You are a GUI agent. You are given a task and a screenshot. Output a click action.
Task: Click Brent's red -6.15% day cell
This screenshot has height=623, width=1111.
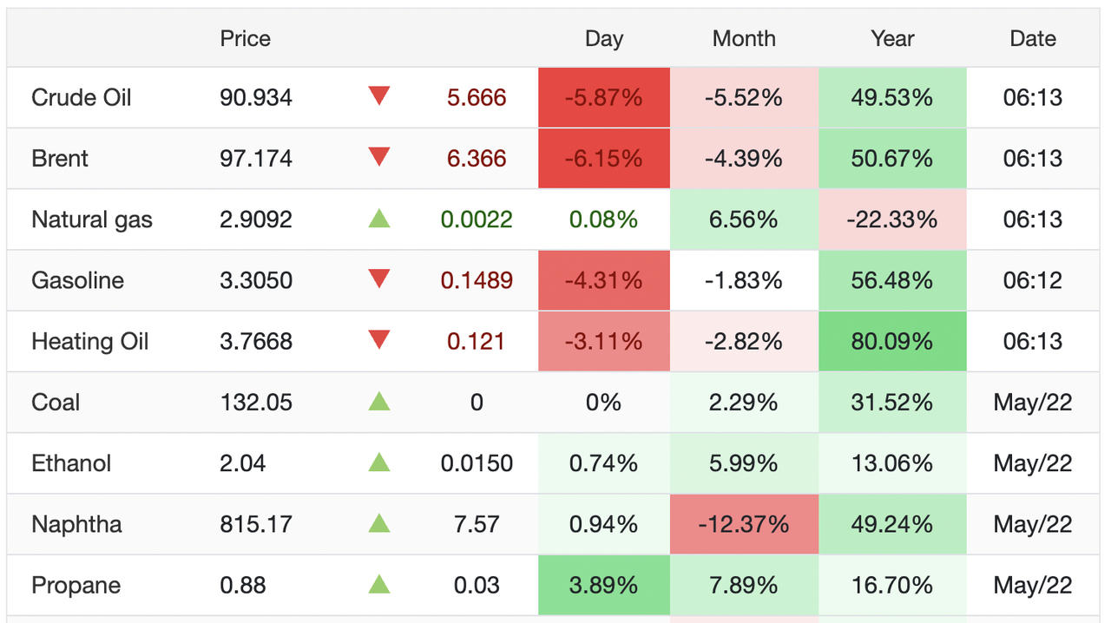click(x=604, y=158)
